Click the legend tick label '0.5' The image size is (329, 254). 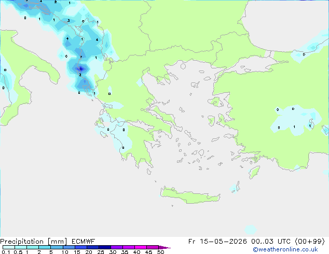(18, 252)
